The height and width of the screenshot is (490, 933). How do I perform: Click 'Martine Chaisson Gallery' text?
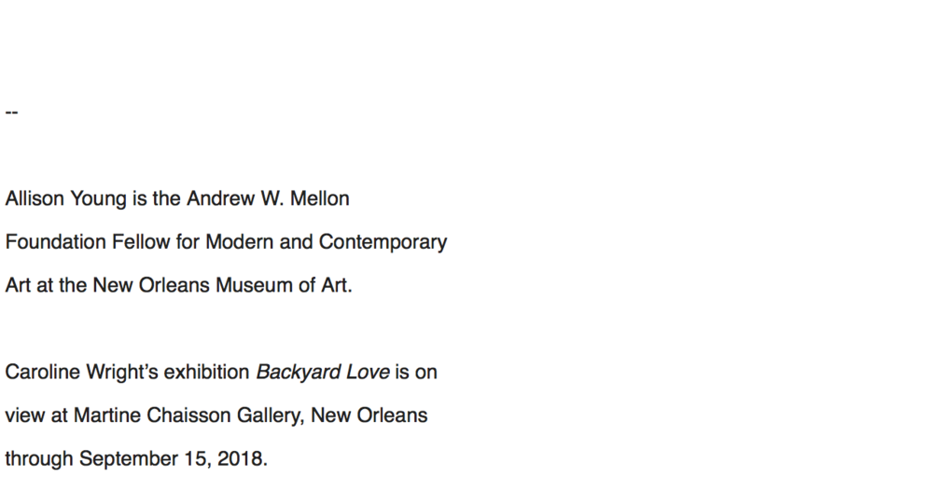[x=188, y=415]
